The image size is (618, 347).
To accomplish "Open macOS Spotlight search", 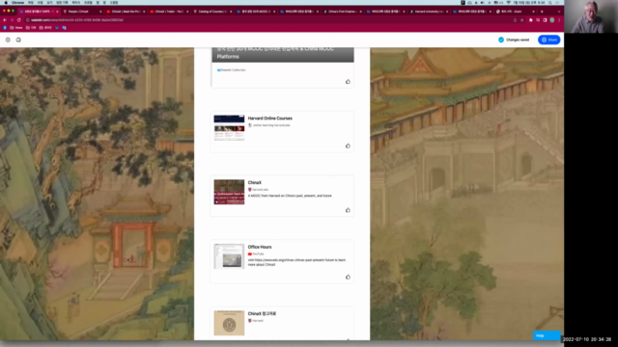I will tap(550, 2).
